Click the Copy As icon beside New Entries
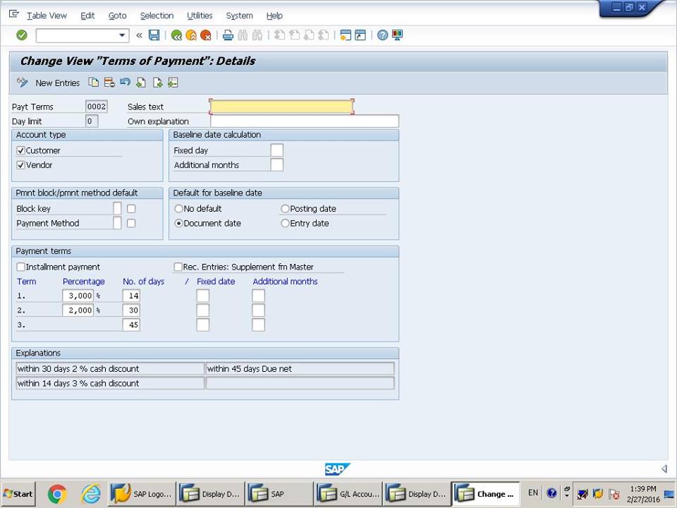The width and height of the screenshot is (677, 508). point(93,83)
